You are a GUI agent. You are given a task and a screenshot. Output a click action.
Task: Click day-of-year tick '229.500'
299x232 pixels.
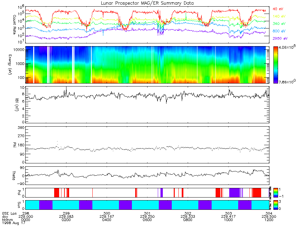[269, 217]
